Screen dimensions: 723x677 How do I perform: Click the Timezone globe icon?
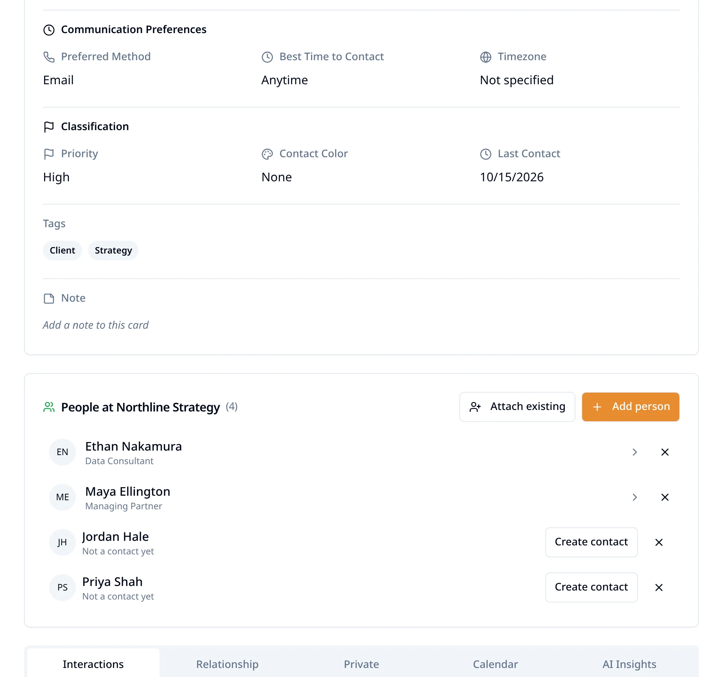pos(486,57)
